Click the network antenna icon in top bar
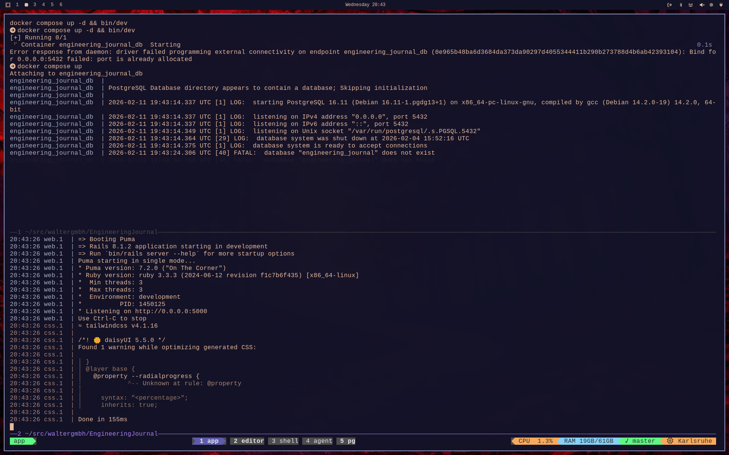Screen dimensions: 729x455 pyautogui.click(x=691, y=5)
